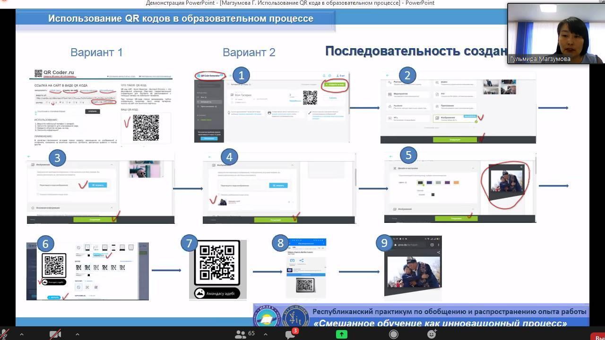
Task: Click the Вариант 2 heading
Action: pyautogui.click(x=249, y=52)
